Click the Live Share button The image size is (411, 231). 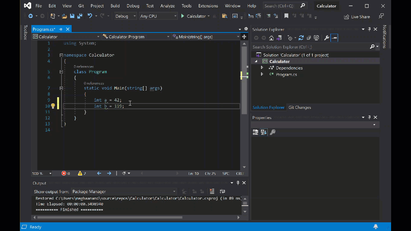click(x=357, y=17)
